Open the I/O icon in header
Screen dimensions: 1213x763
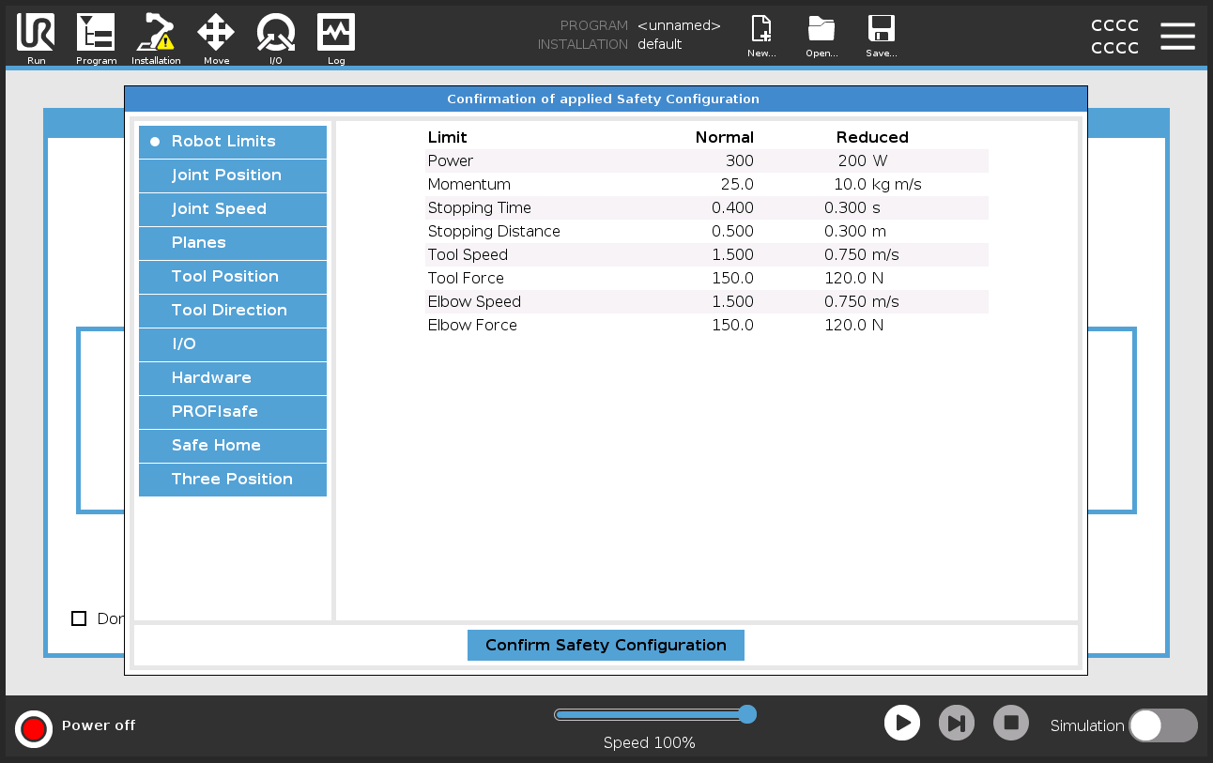[276, 34]
